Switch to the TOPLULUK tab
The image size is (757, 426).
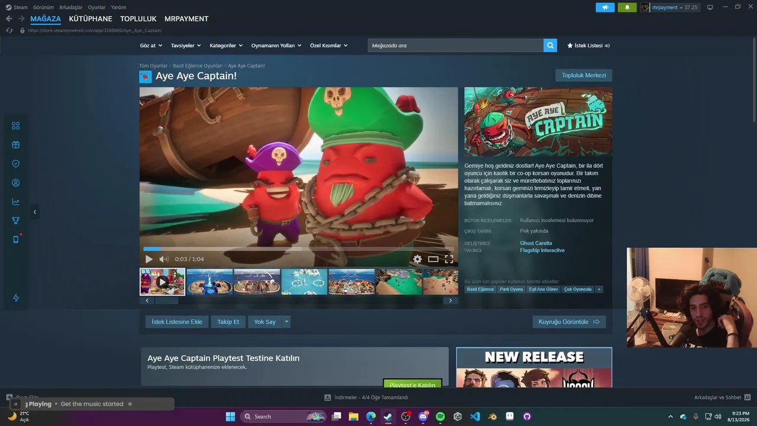(138, 19)
